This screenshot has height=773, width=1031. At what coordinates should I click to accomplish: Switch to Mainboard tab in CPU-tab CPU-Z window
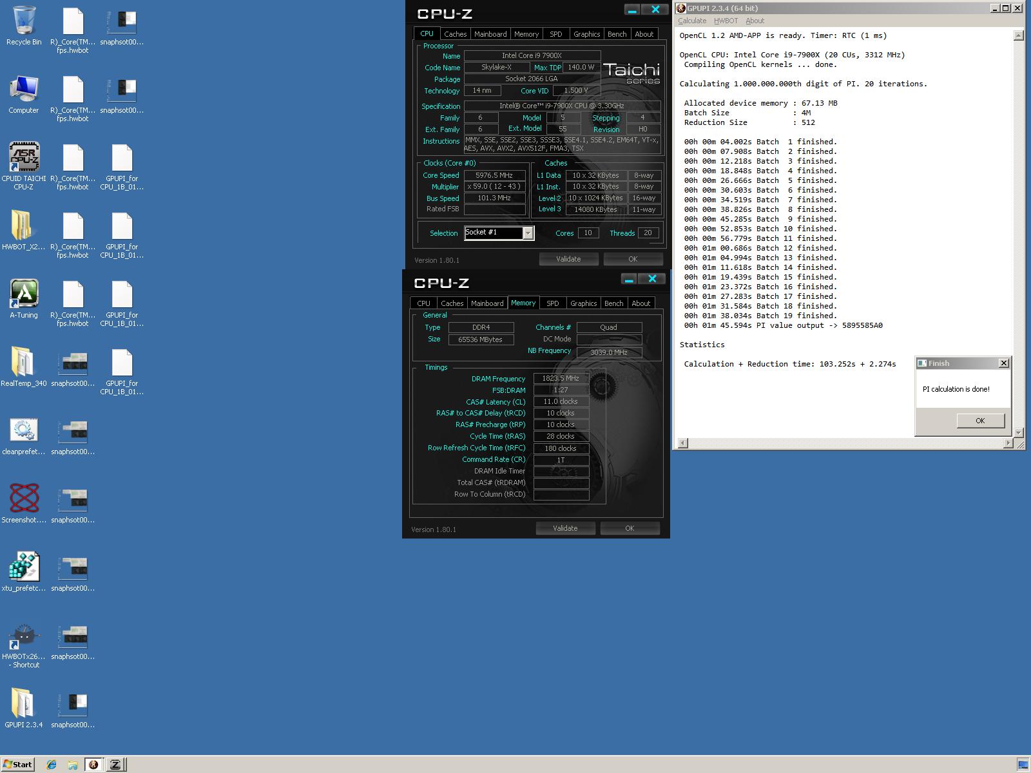[x=490, y=34]
